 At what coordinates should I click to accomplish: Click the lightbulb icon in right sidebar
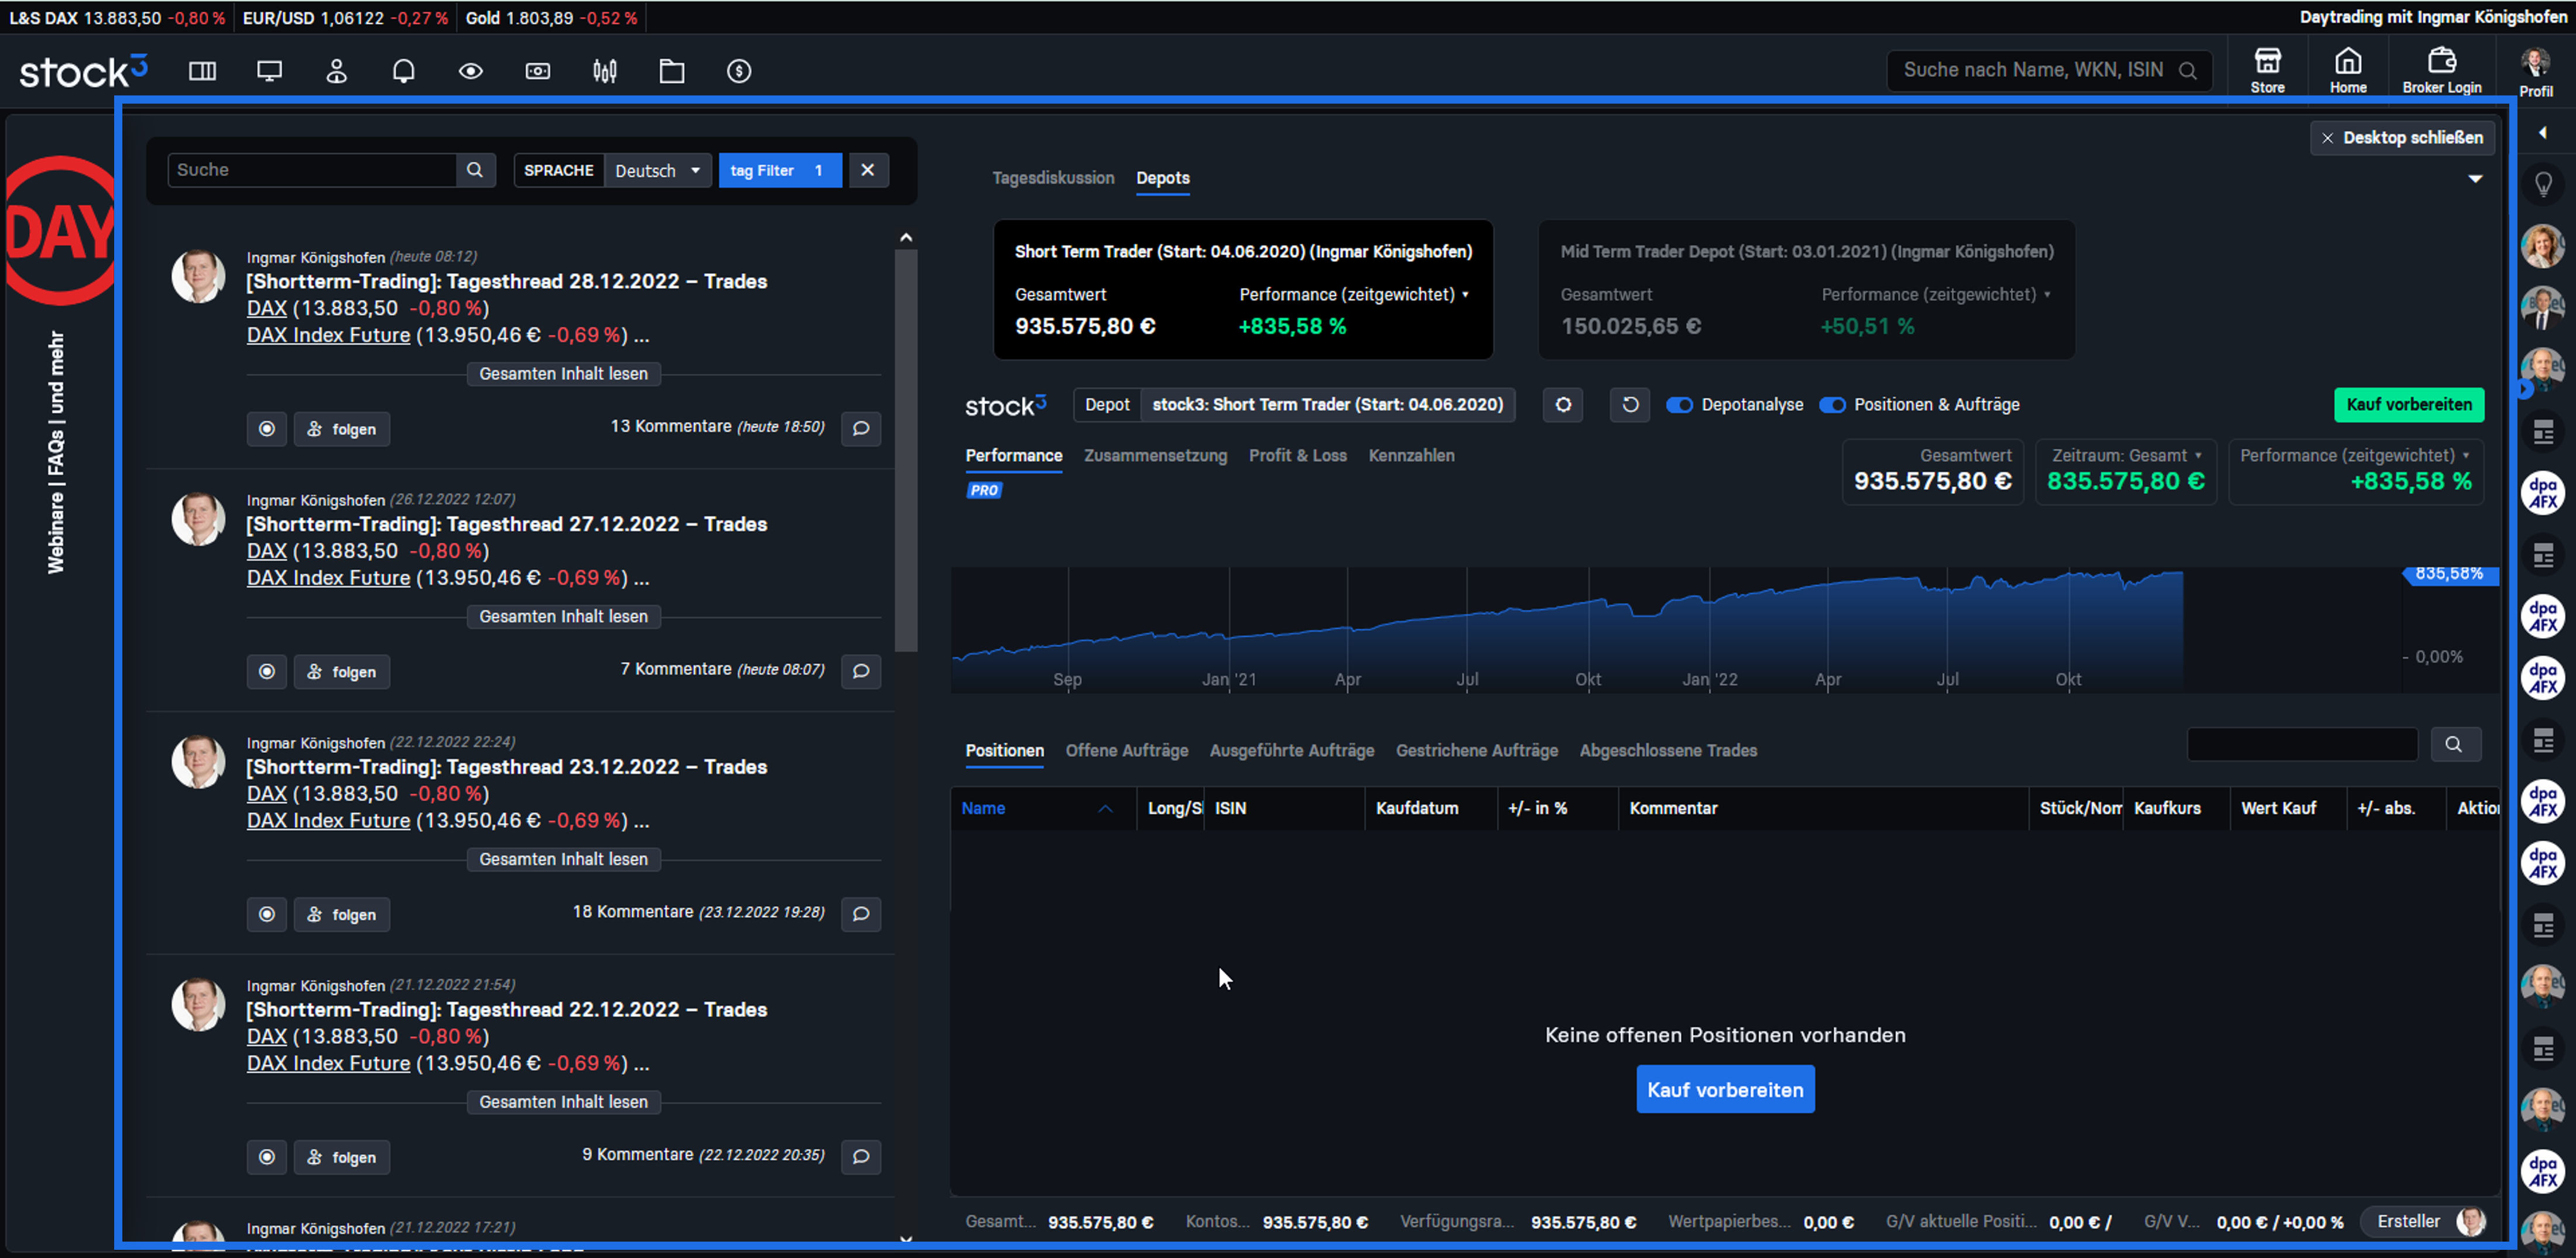tap(2543, 184)
